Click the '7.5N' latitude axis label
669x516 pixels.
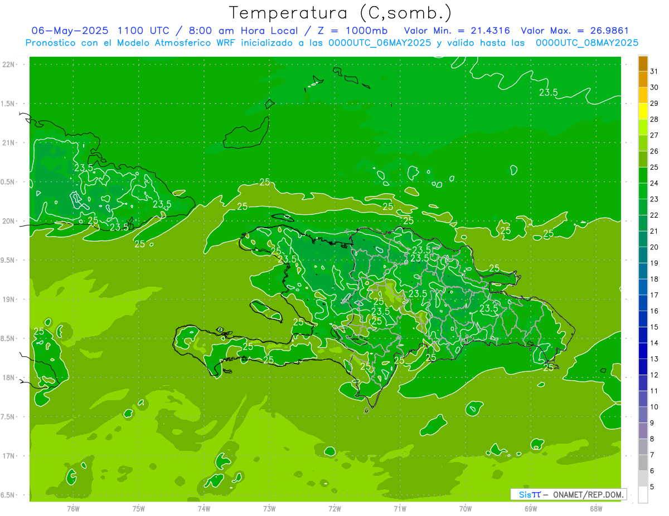8,417
